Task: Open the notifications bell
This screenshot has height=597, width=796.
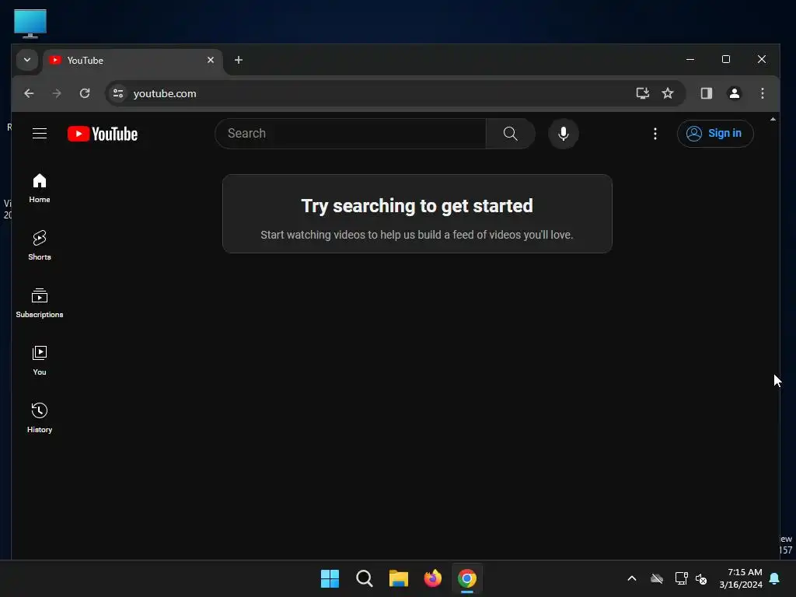Action: point(775,578)
